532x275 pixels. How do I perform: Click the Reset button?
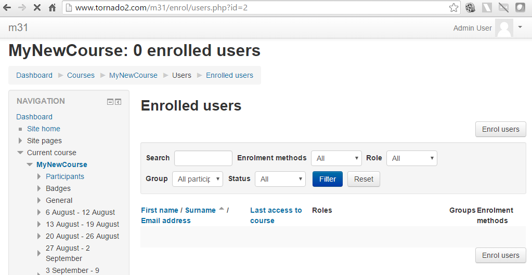coord(364,179)
